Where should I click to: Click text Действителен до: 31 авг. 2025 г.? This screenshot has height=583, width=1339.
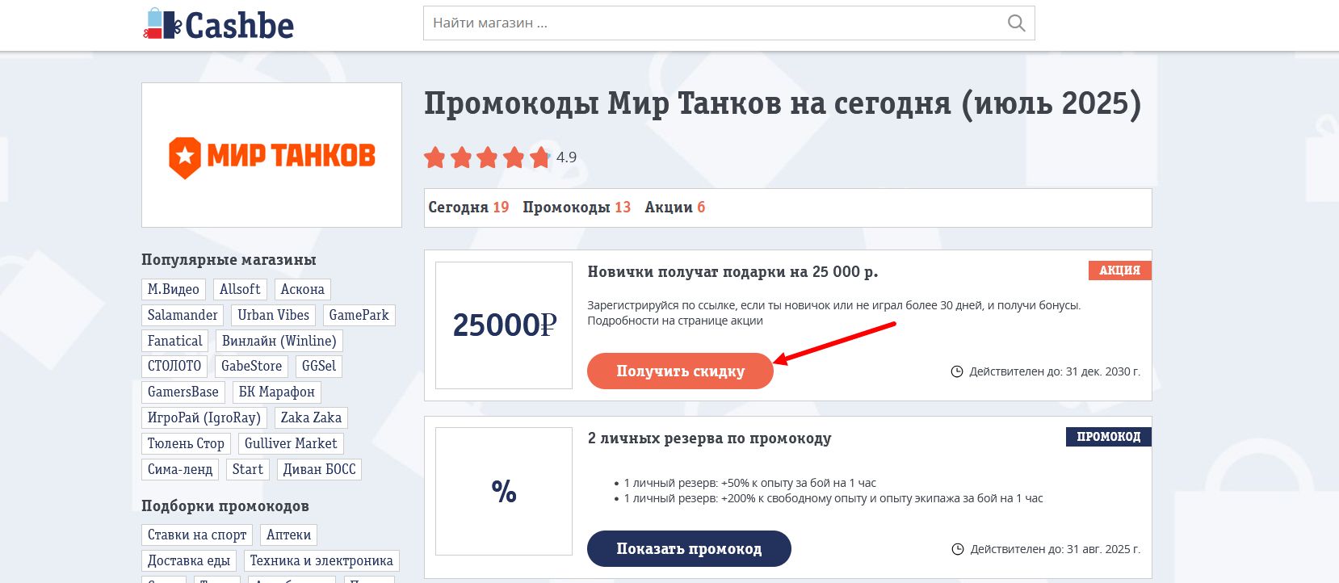[x=1056, y=549]
